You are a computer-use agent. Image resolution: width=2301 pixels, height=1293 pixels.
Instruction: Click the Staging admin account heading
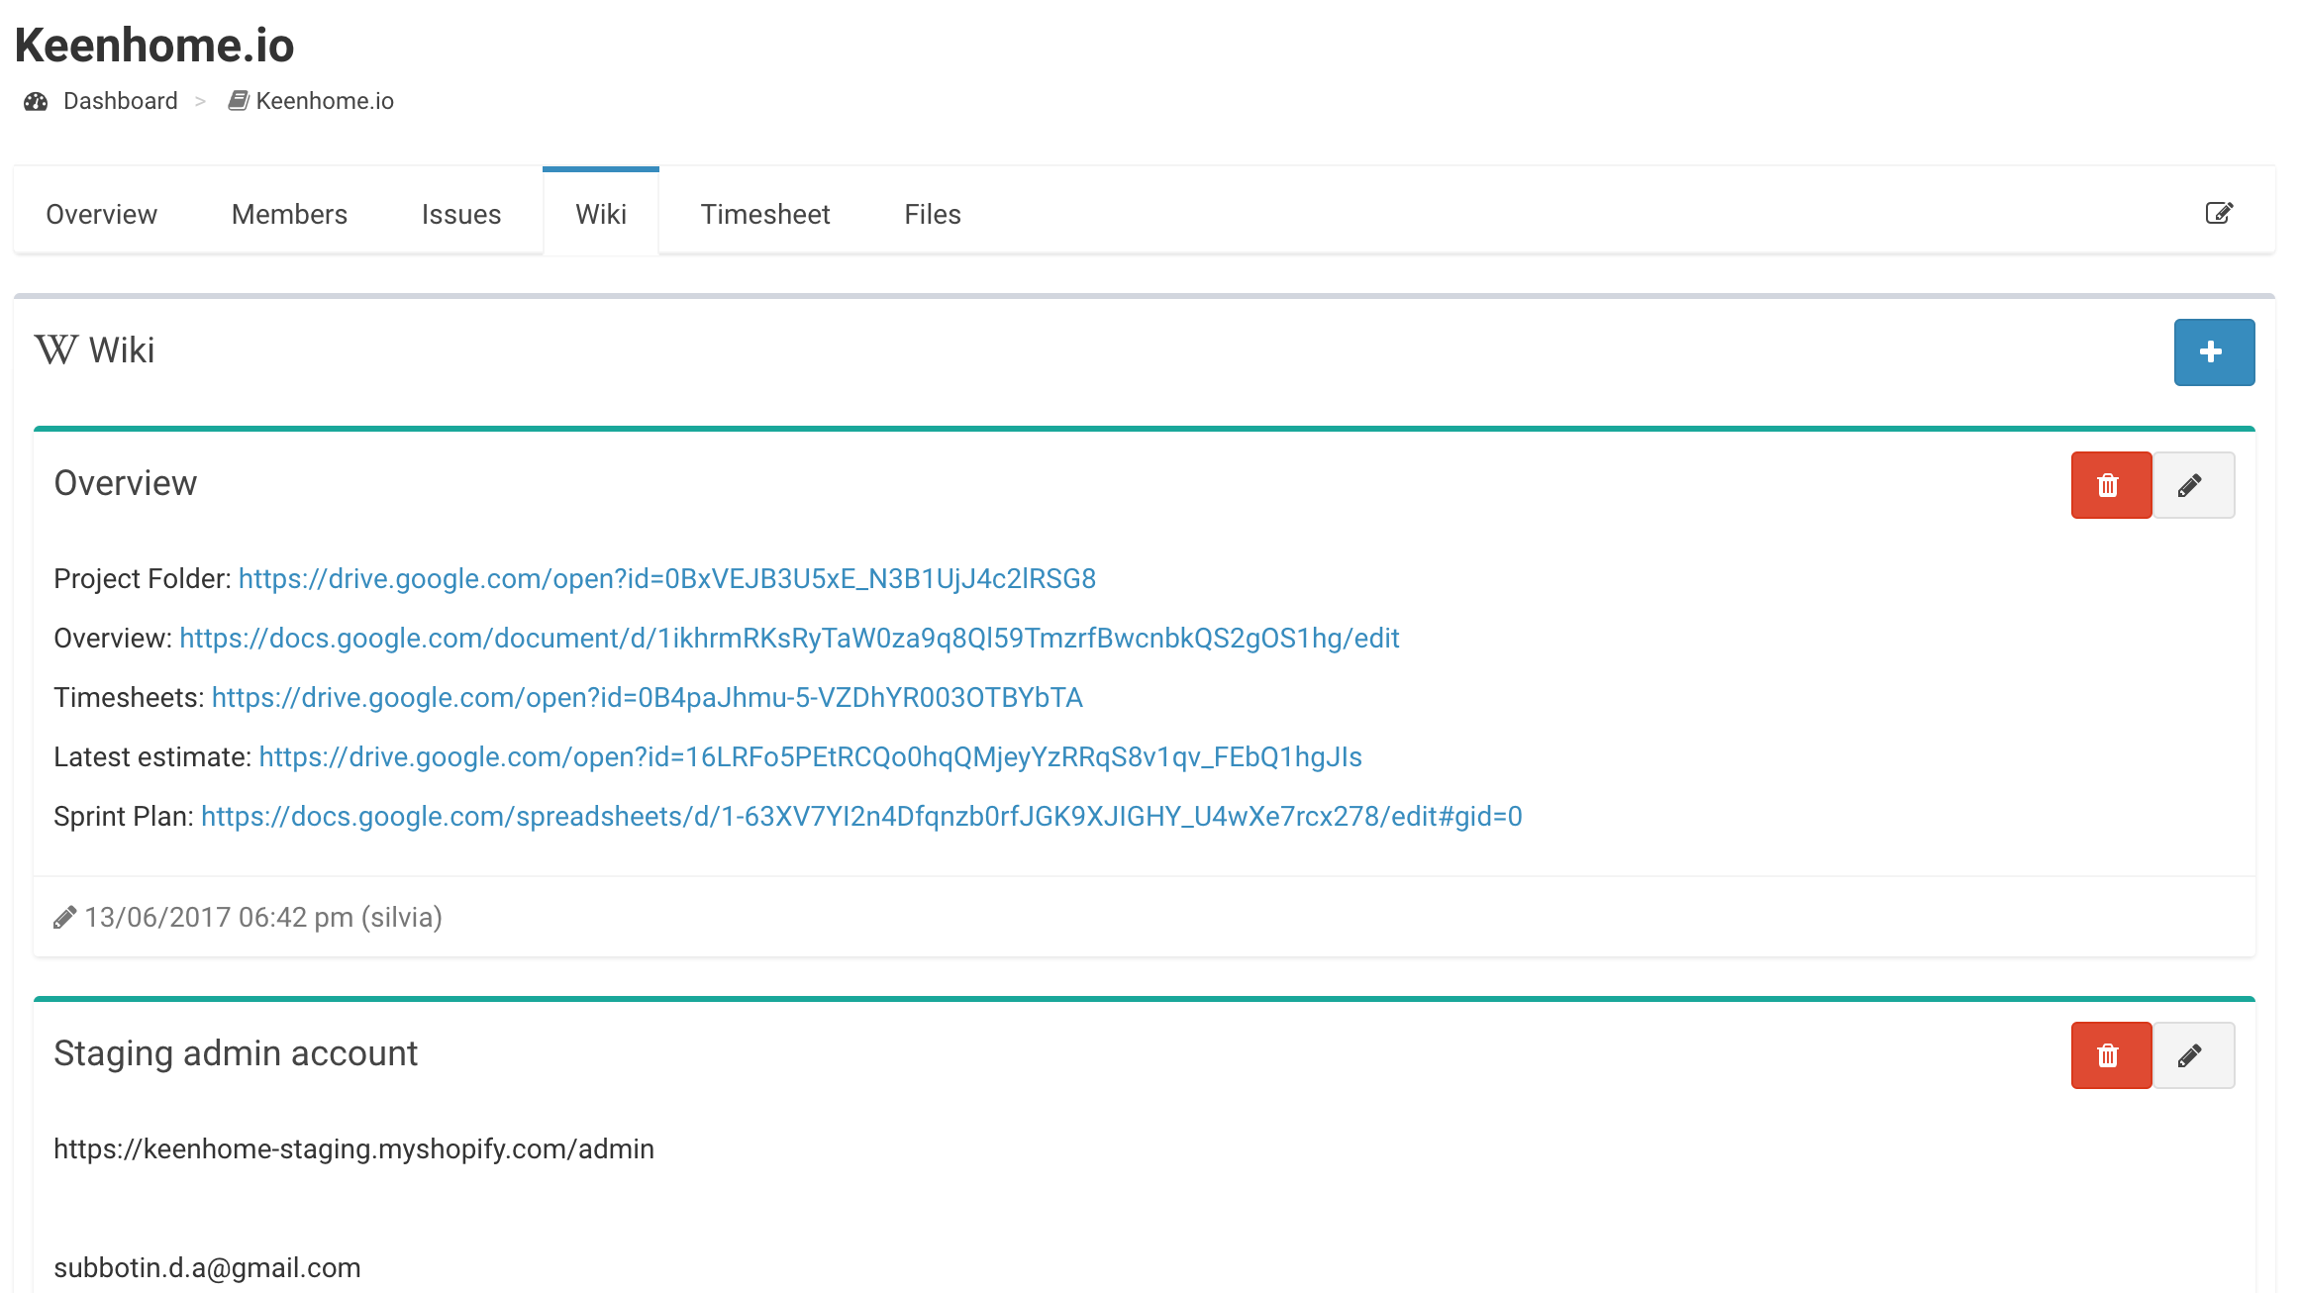pyautogui.click(x=236, y=1053)
